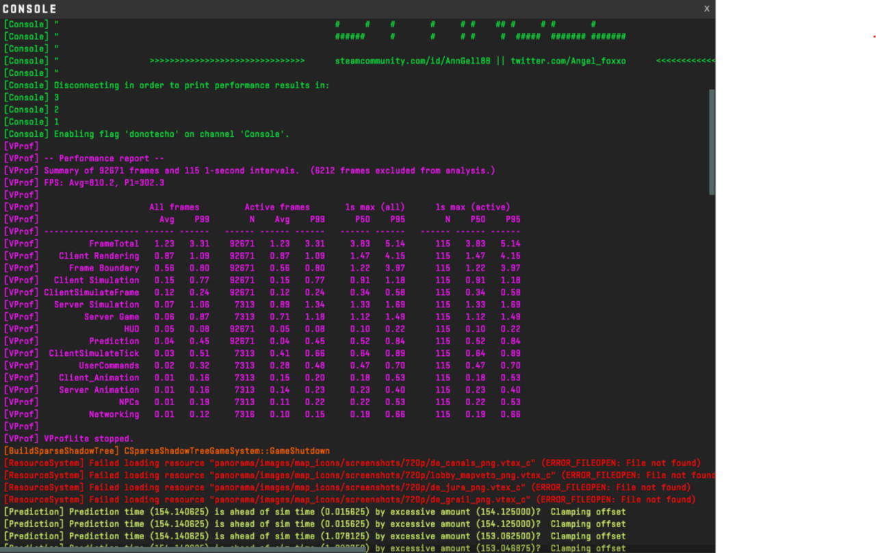Screen dimensions: 876x553
Task: Click the 'Active frames' column header
Action: coord(277,207)
